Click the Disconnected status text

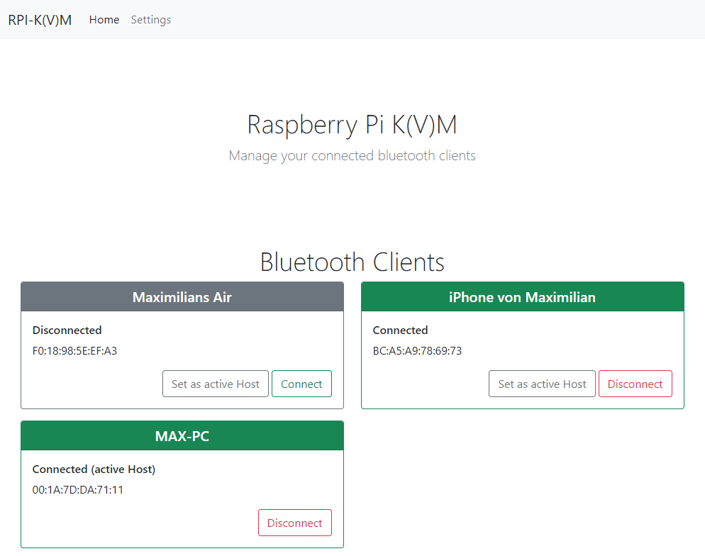(x=67, y=330)
